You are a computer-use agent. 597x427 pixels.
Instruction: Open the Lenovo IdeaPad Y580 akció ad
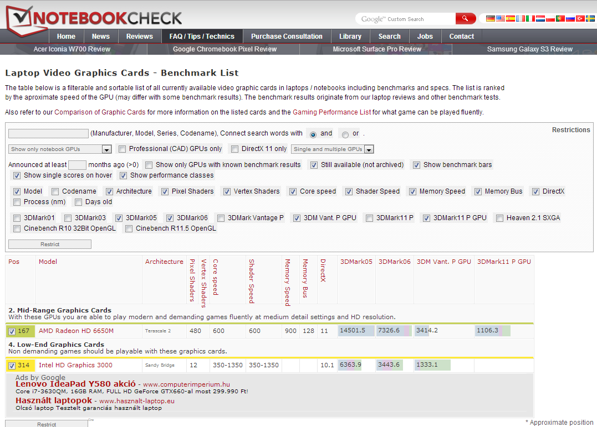tap(75, 384)
